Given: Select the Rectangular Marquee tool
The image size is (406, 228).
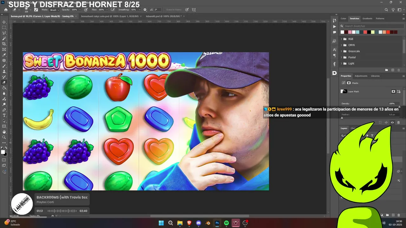Looking at the screenshot, I should point(4,28).
